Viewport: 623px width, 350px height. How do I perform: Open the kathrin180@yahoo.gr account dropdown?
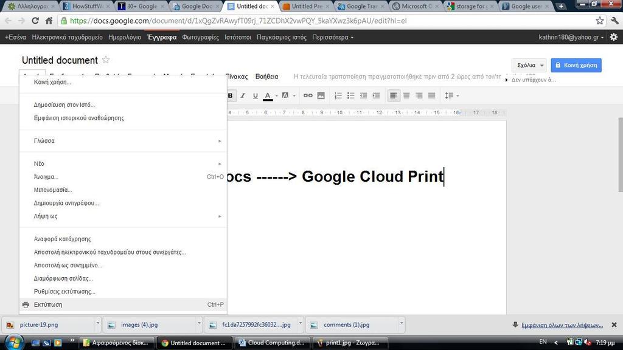tap(571, 37)
